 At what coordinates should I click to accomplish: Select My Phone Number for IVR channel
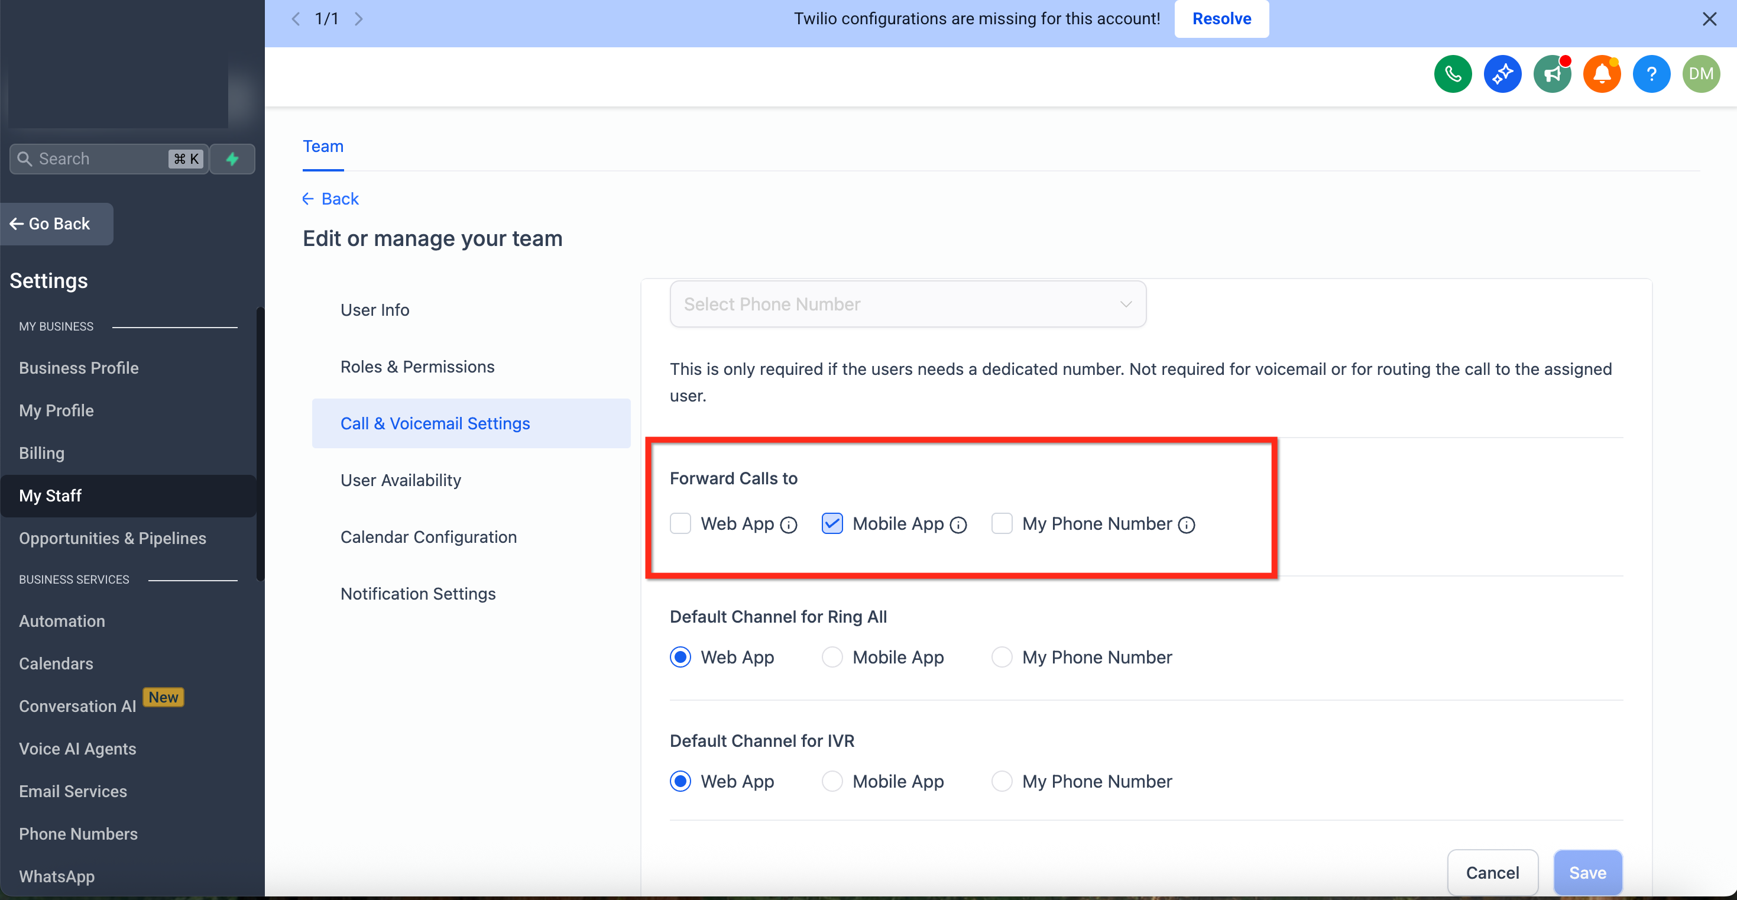[x=1002, y=781]
